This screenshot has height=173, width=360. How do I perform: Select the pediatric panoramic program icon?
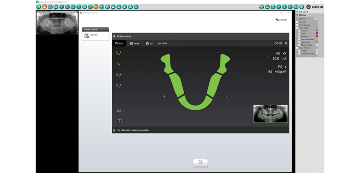pos(118,64)
